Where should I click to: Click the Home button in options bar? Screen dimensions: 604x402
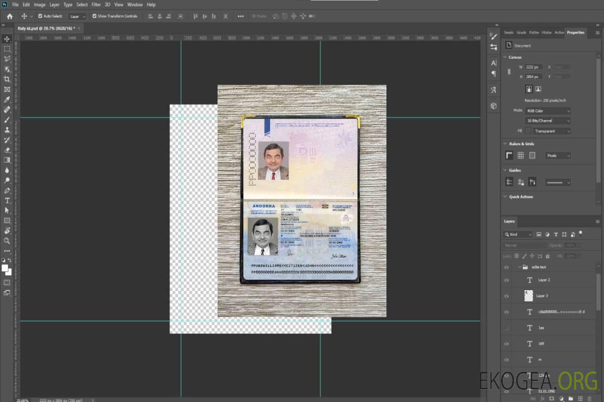point(10,16)
